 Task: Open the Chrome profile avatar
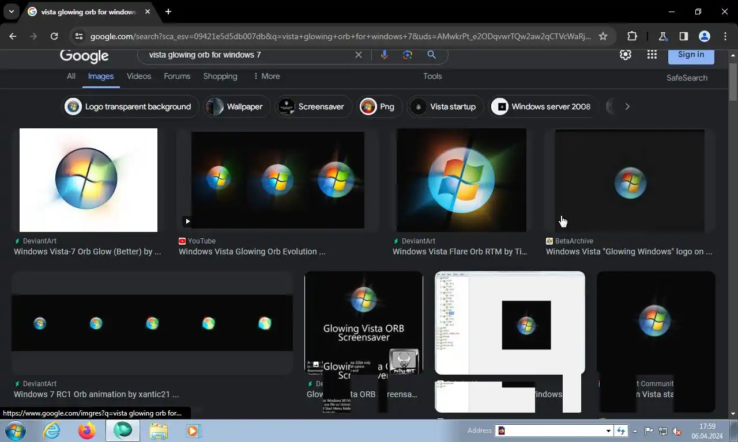[x=704, y=36]
